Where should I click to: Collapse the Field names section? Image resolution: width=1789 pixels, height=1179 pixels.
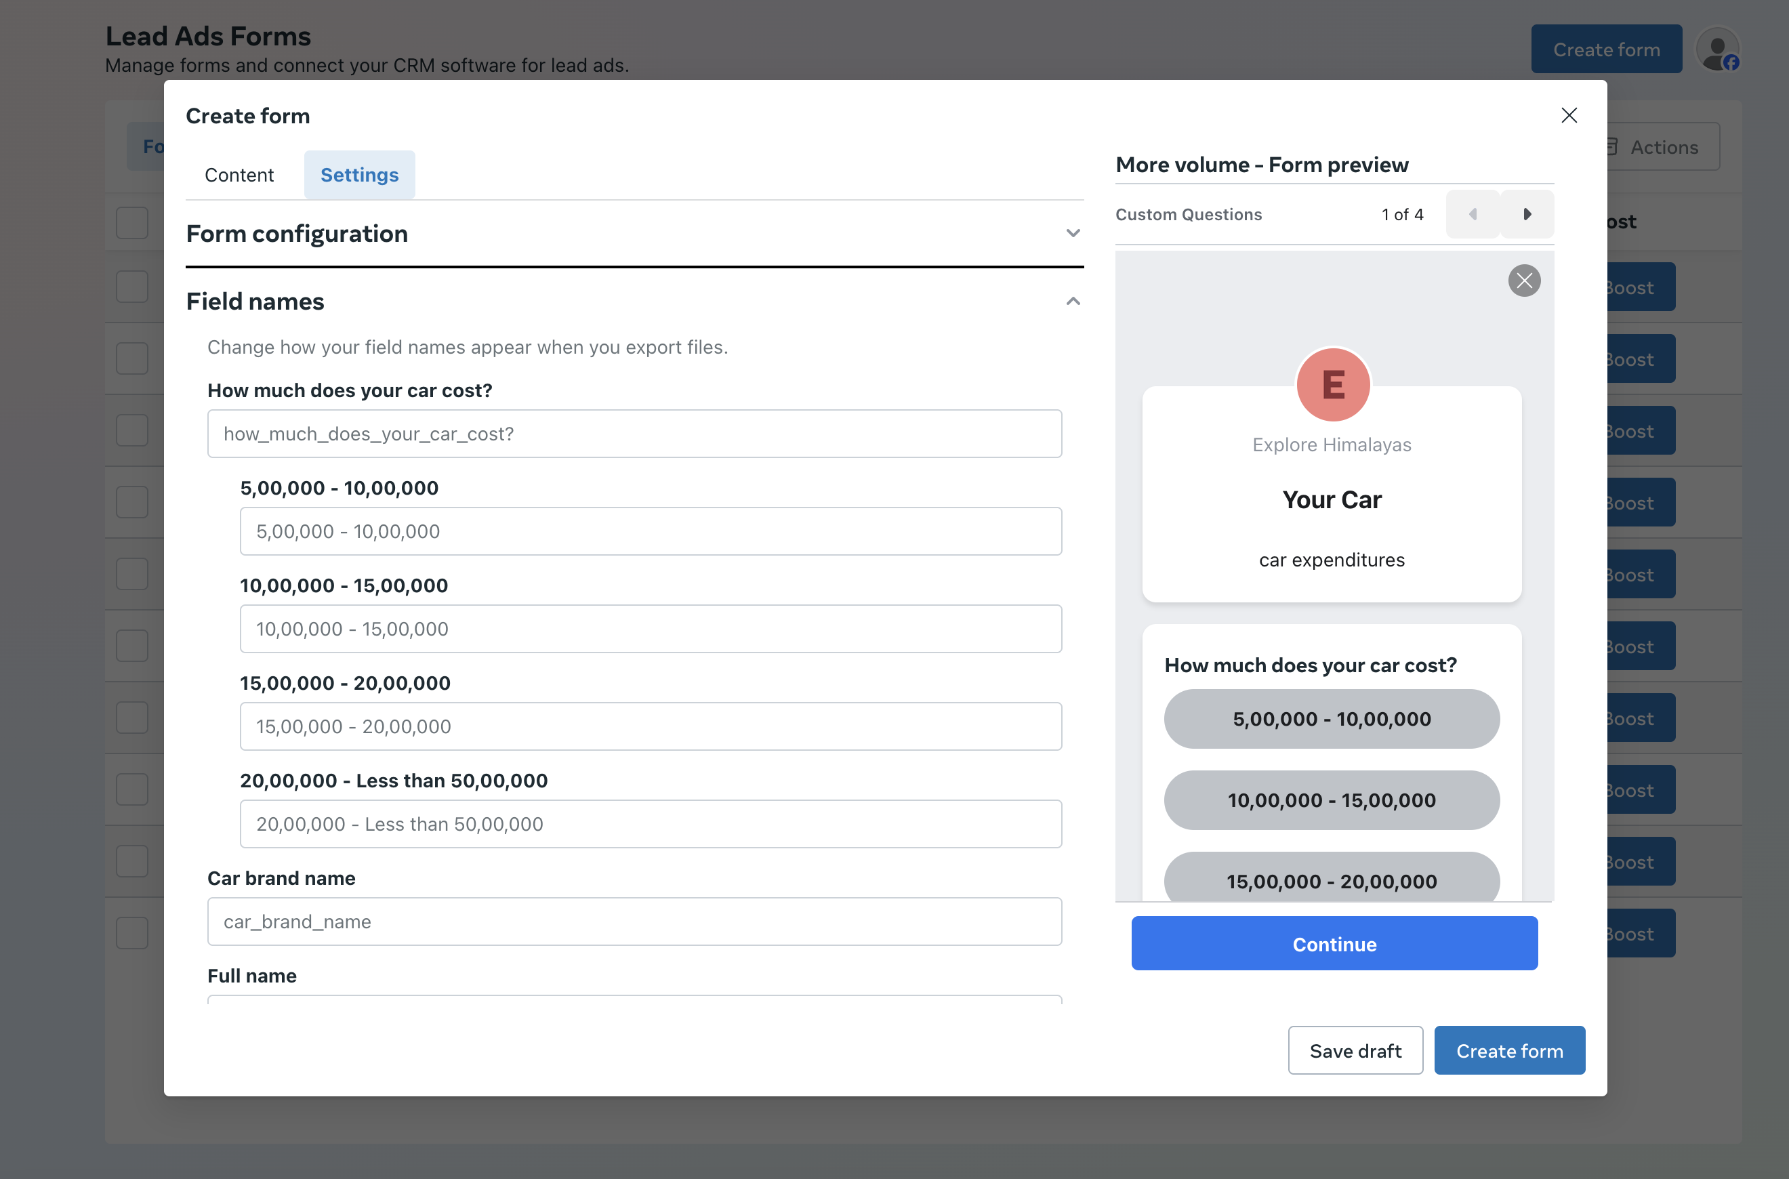tap(1072, 301)
